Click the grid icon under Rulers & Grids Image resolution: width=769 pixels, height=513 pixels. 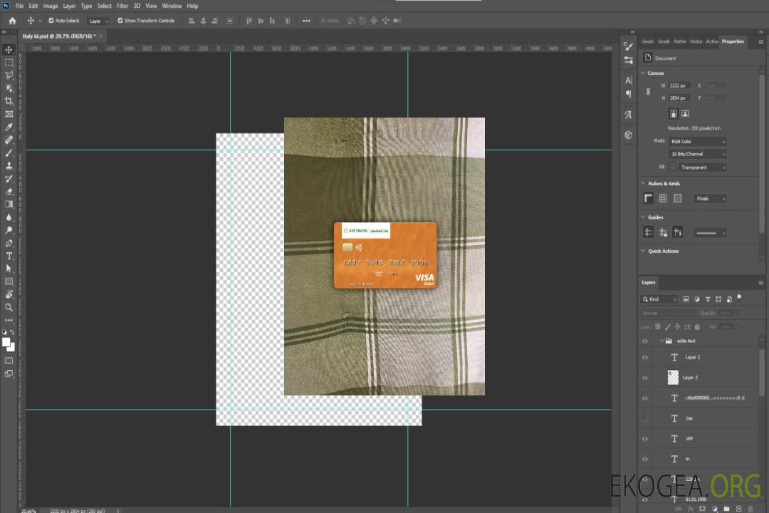[x=662, y=198]
